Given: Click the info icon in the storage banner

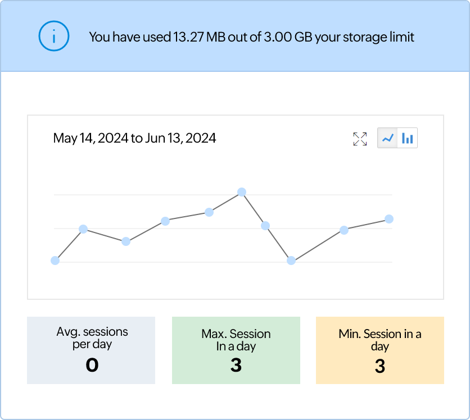Looking at the screenshot, I should (53, 35).
